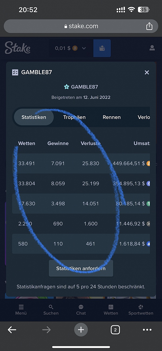Image resolution: width=162 pixels, height=351 pixels.
Task: Open Chat from the bottom navigation
Action: tap(81, 310)
